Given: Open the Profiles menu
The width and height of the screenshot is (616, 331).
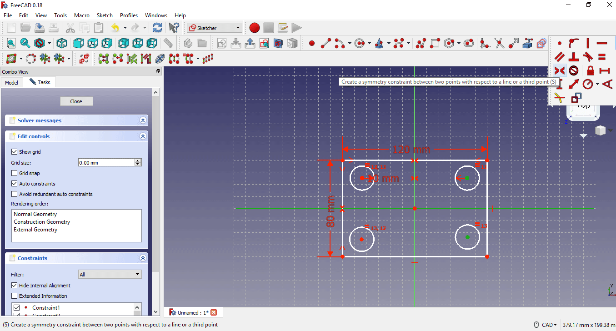Looking at the screenshot, I should pos(129,15).
